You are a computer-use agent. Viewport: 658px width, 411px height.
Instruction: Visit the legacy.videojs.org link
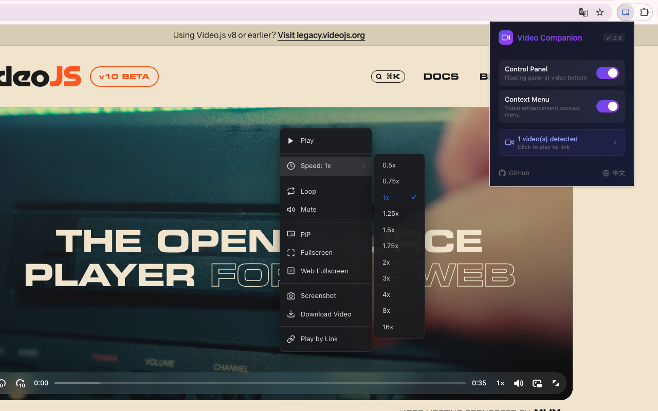321,35
